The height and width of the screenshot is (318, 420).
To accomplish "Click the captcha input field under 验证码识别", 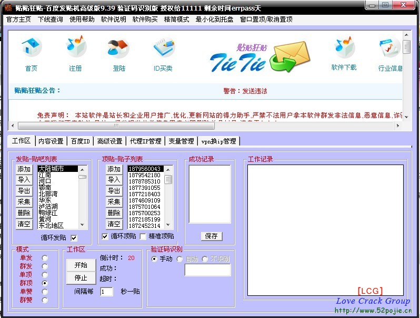I will coord(207,270).
